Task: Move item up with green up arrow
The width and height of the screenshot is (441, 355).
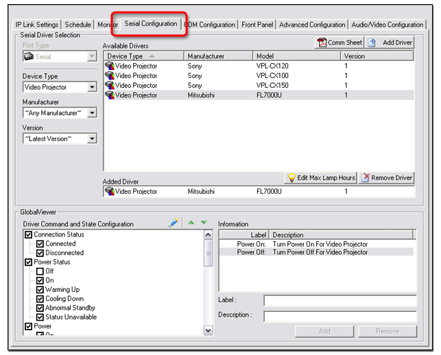Action: coord(191,223)
